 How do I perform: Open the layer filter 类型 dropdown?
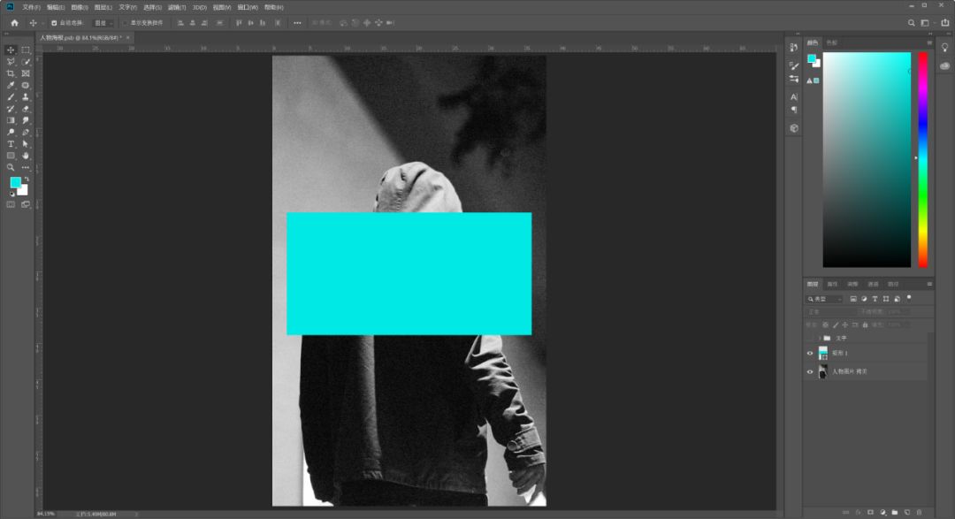coord(825,299)
